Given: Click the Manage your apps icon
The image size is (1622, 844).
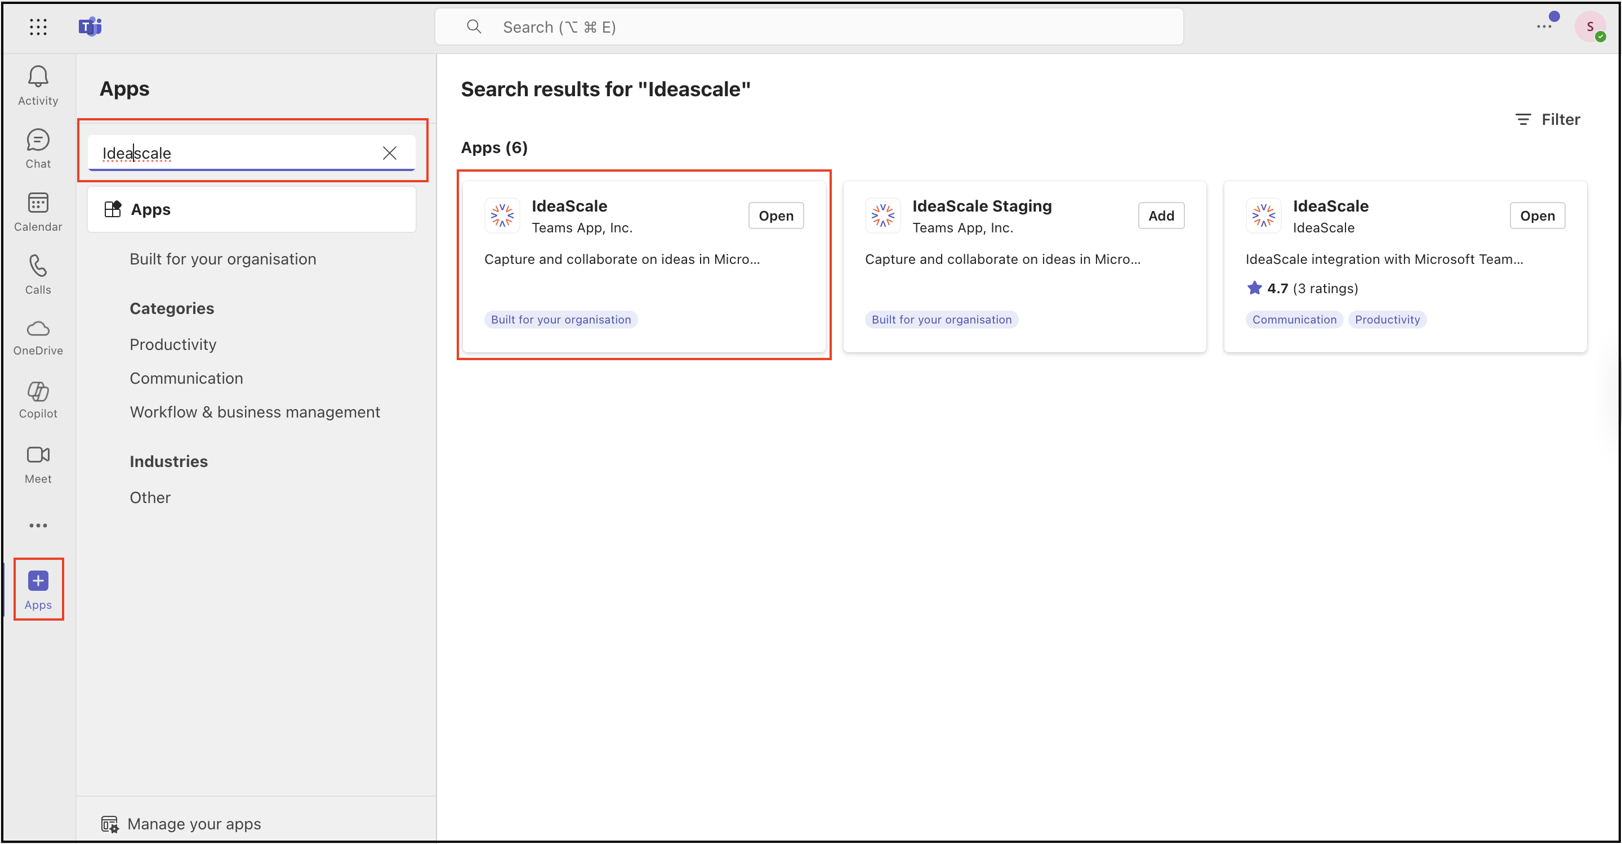Looking at the screenshot, I should pos(110,824).
